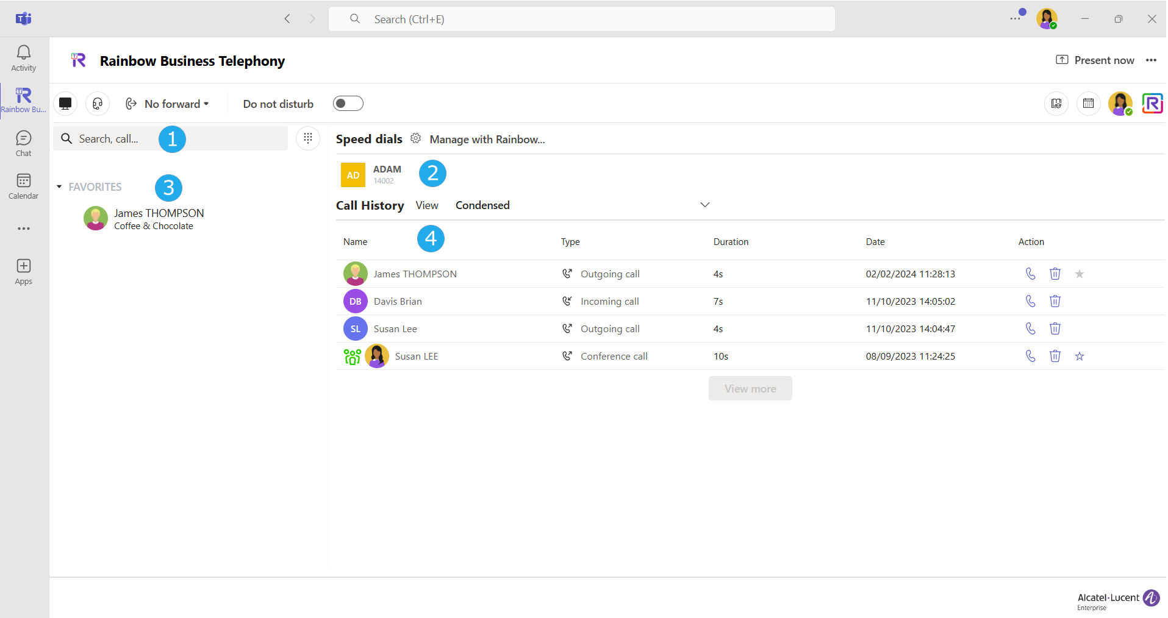Click the desk phone device icon

click(65, 104)
